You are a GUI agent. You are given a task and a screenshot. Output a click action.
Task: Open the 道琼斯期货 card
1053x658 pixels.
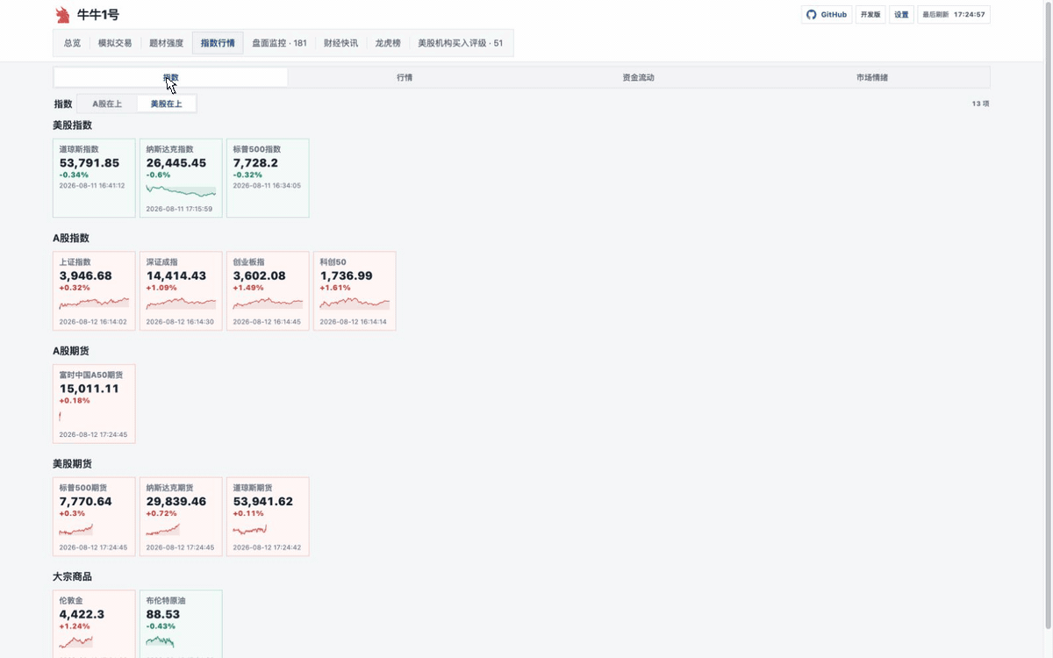(268, 517)
